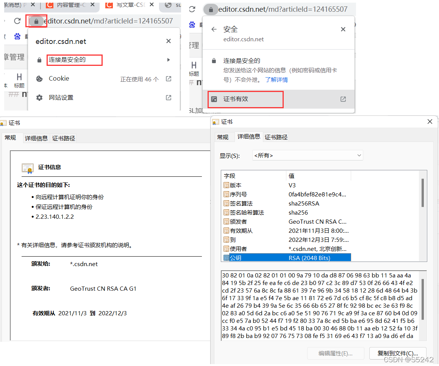
Task: Select 详细信息 tab in right 证书 dialog
Action: (248, 136)
